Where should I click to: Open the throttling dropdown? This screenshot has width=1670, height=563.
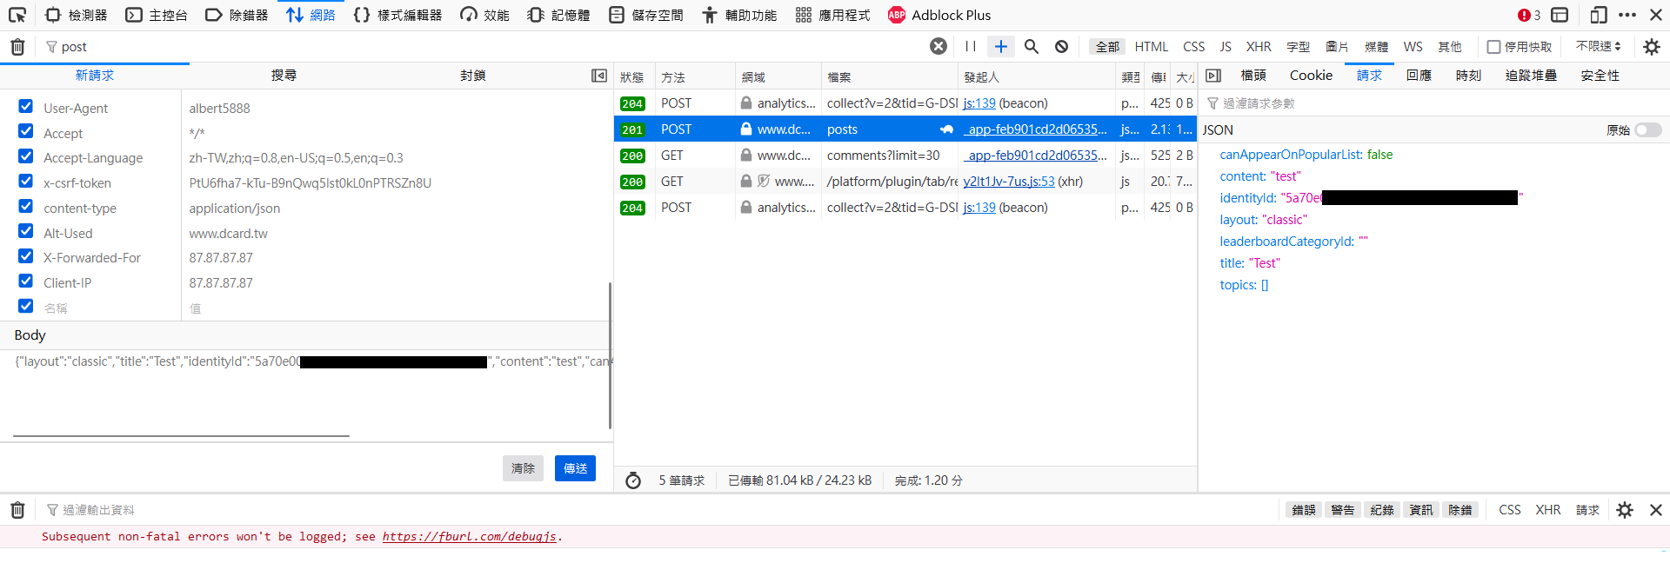[x=1599, y=46]
